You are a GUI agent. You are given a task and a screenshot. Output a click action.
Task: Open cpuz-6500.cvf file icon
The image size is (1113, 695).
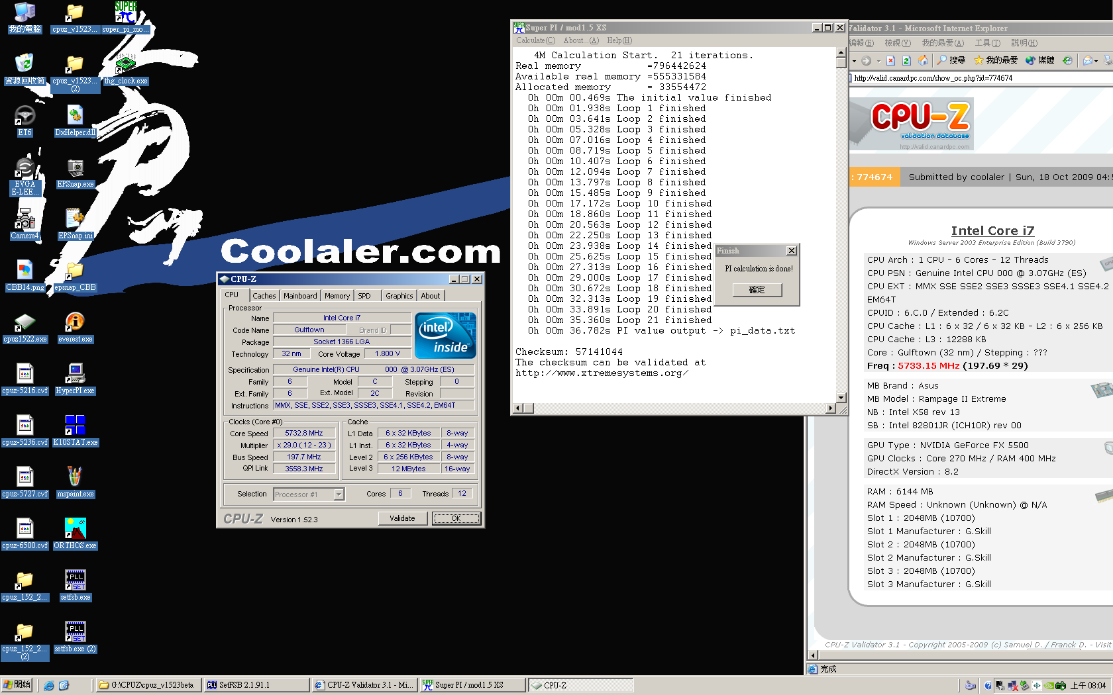click(x=25, y=533)
